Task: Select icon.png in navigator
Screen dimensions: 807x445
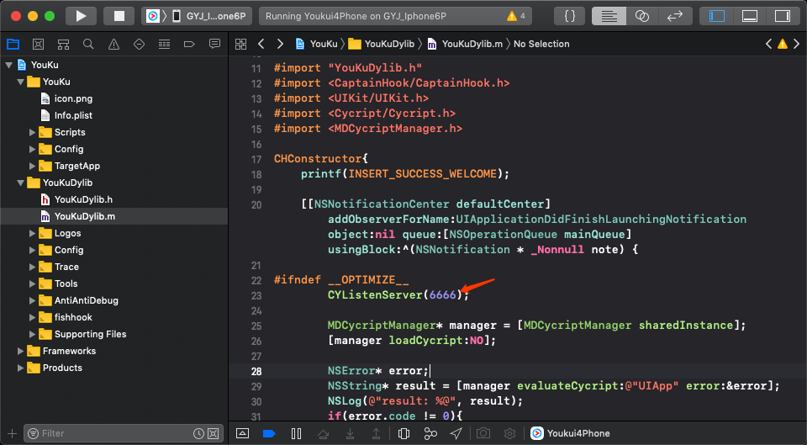Action: click(74, 98)
